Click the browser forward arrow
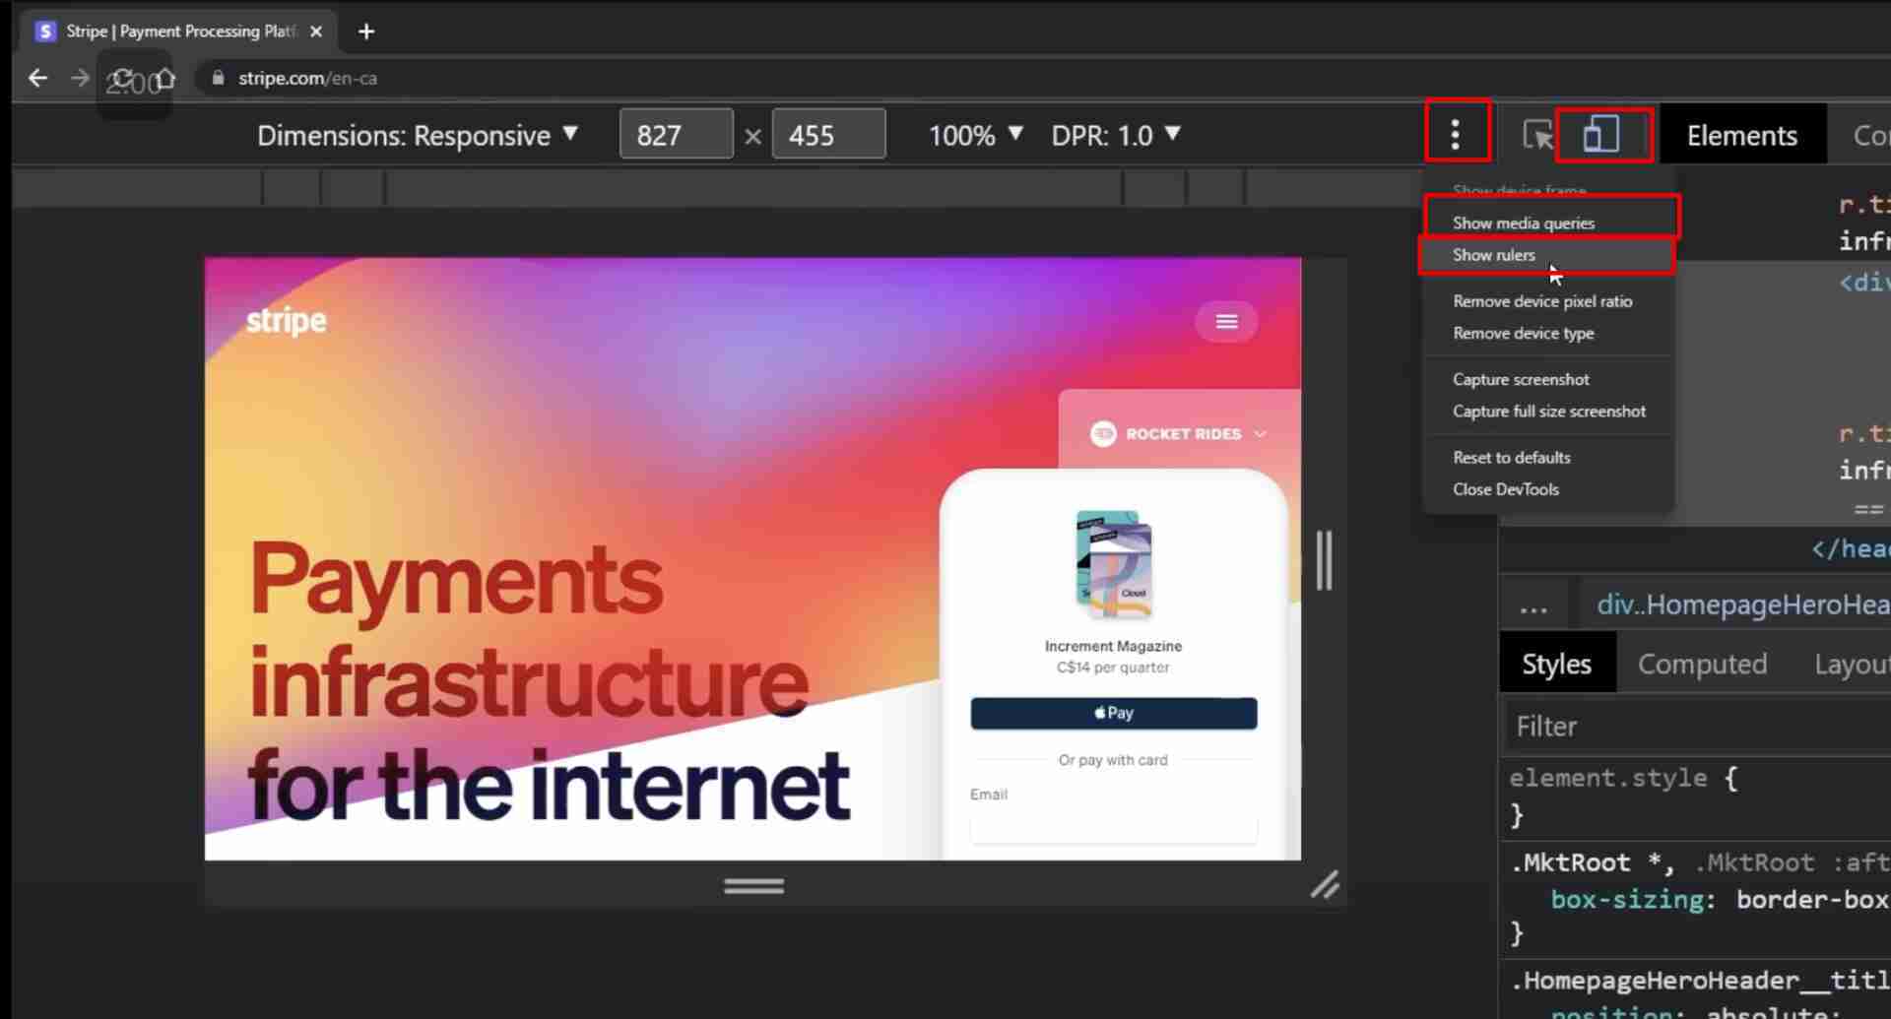This screenshot has height=1019, width=1891. click(x=80, y=78)
